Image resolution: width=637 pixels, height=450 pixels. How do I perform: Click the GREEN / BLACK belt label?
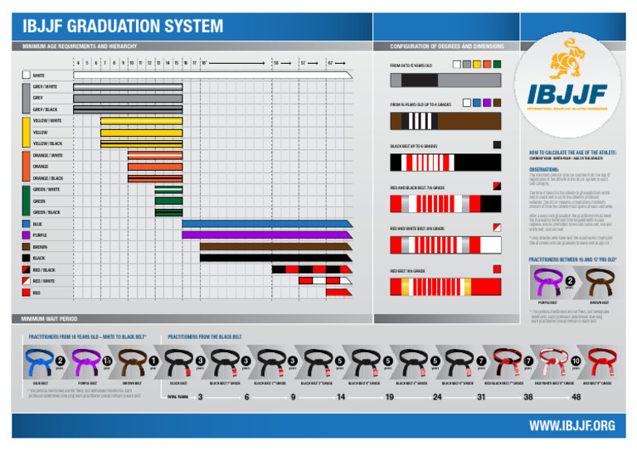click(x=46, y=212)
